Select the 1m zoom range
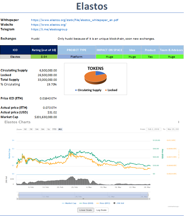This screenshot has height=216, width=184. (x=37, y=129)
